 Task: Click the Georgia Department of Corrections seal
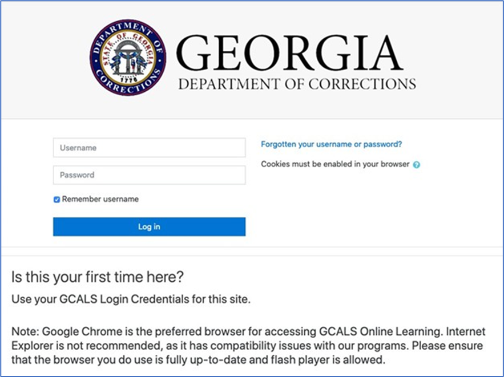pyautogui.click(x=127, y=58)
